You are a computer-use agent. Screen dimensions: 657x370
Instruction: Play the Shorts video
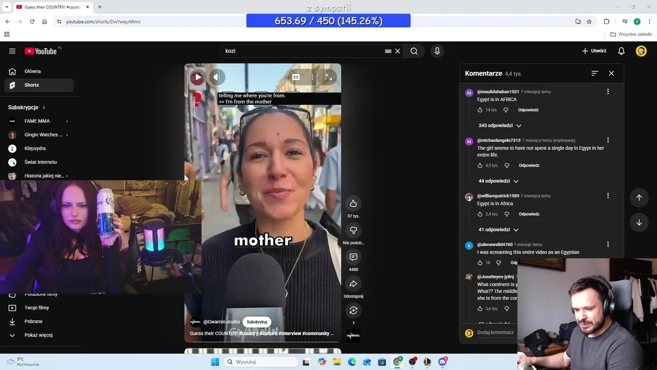198,77
